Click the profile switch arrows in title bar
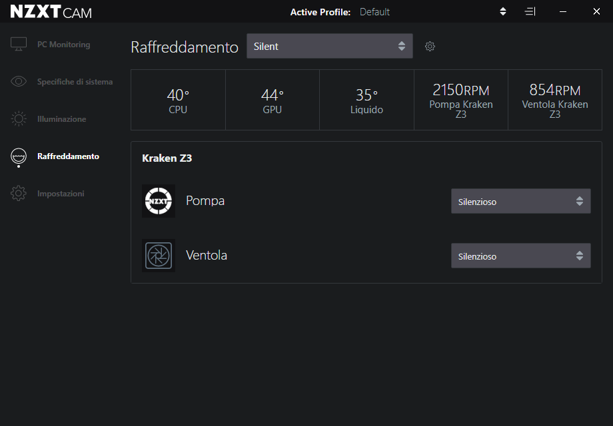 pos(503,12)
